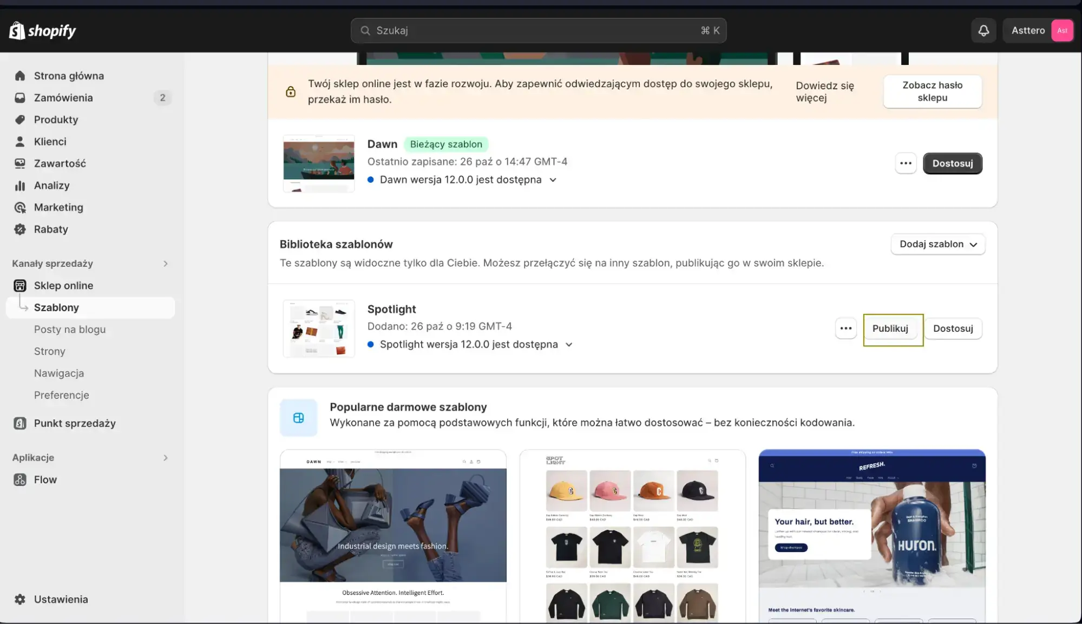Screen dimensions: 1082x624
Task: Select the Refresh free theme preview card
Action: click(x=872, y=536)
